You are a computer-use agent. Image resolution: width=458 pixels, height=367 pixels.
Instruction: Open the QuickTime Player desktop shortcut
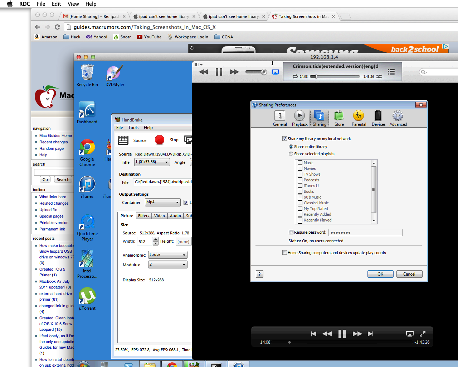pyautogui.click(x=87, y=222)
